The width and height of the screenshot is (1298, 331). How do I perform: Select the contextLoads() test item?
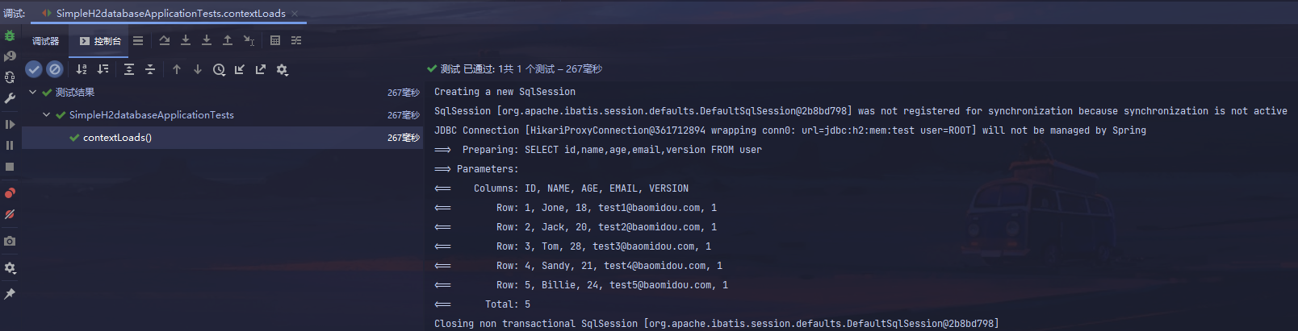[x=117, y=138]
